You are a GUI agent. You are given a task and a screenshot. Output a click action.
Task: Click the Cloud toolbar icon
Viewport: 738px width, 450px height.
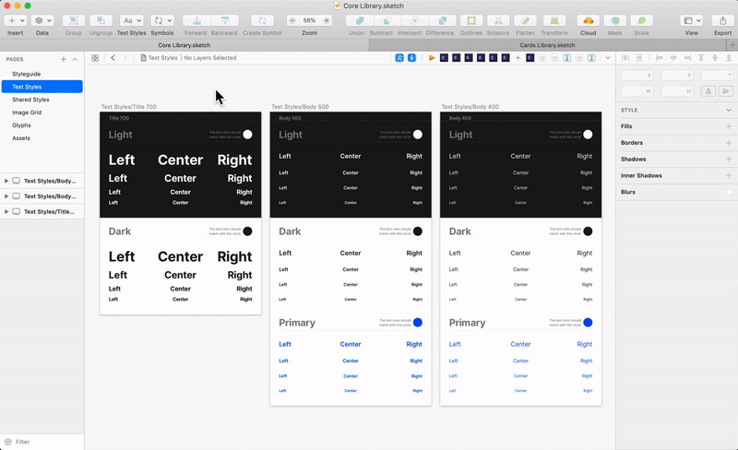pos(589,20)
